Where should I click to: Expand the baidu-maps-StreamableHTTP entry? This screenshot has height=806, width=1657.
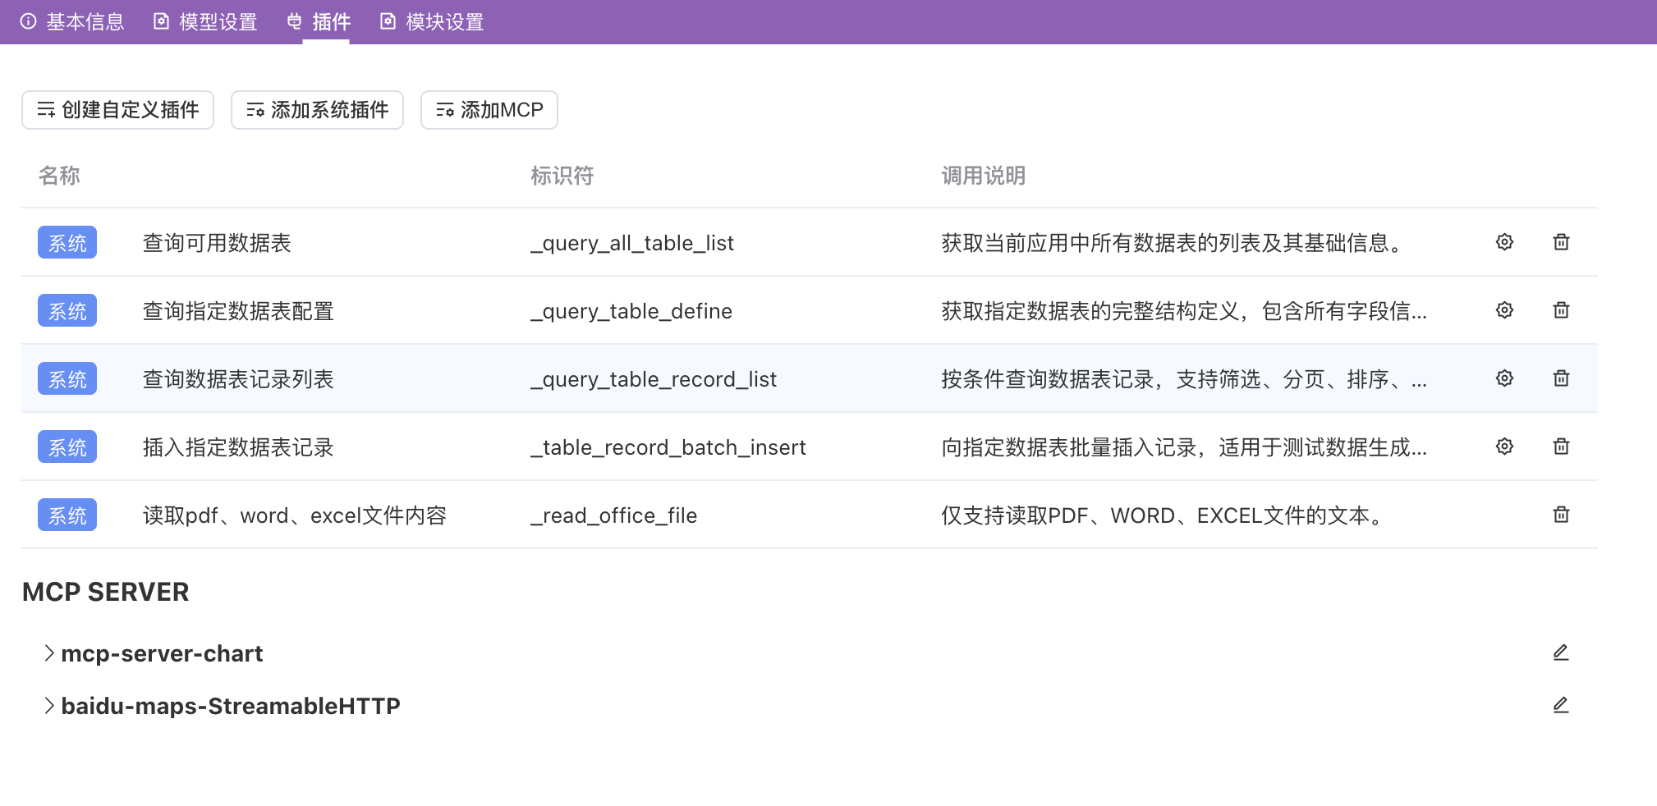48,705
